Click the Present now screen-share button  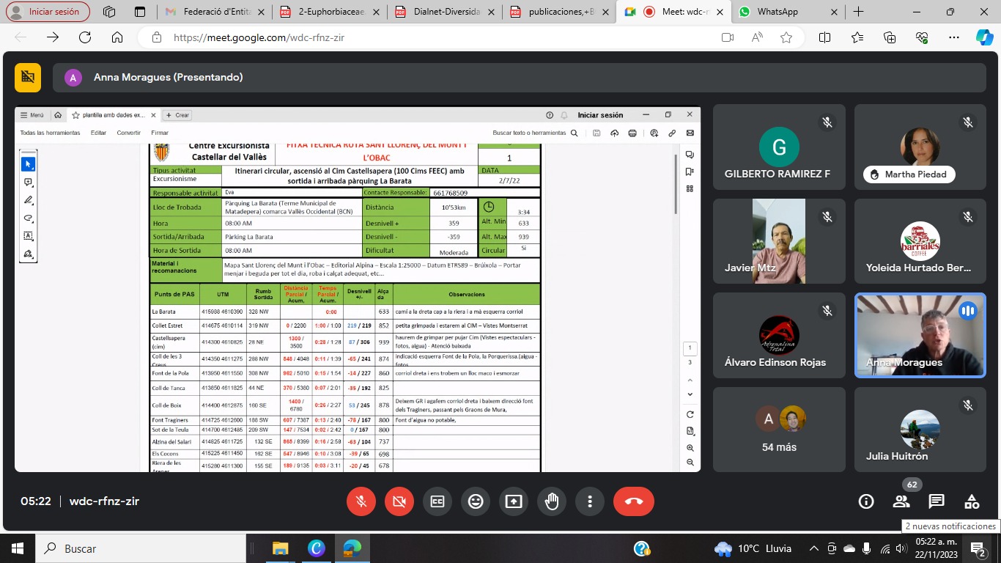pos(514,501)
